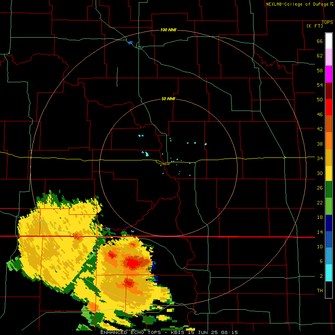The width and height of the screenshot is (335, 335).
Task: Click the light blue legend swatch
Action: pyautogui.click(x=329, y=256)
